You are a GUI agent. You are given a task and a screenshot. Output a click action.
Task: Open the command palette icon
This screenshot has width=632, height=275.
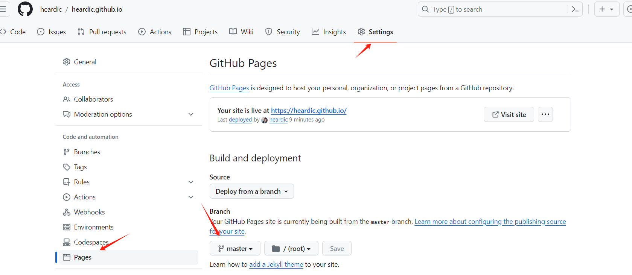tap(575, 9)
